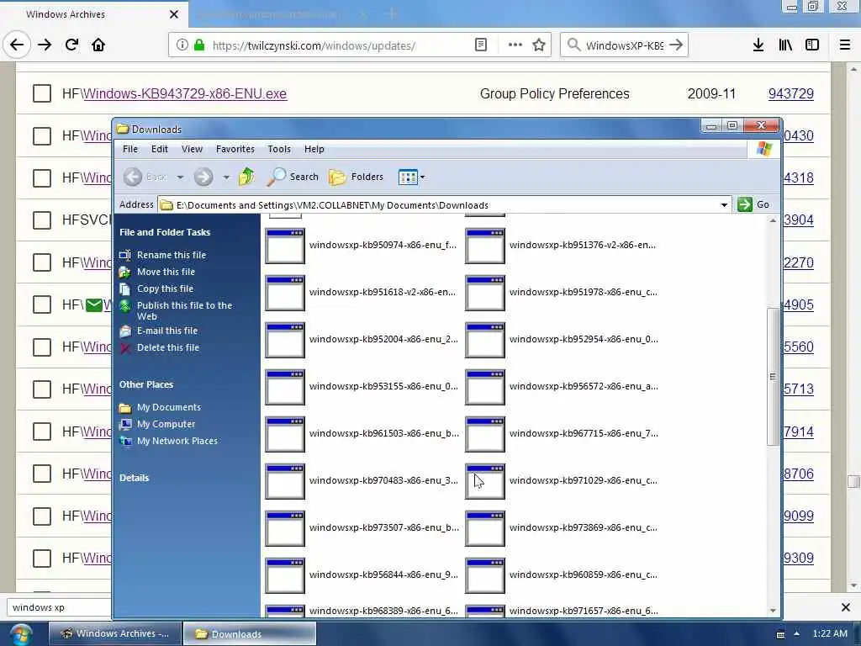Open the Edit menu in Downloads
861x646 pixels.
pyautogui.click(x=160, y=149)
